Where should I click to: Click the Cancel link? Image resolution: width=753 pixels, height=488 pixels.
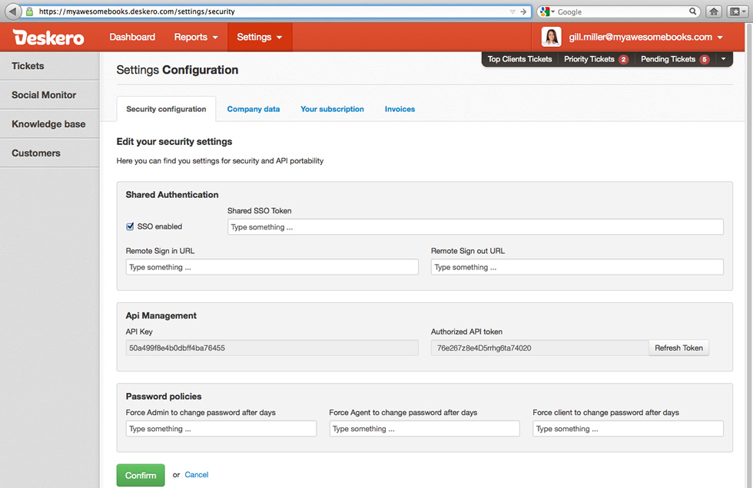tap(197, 475)
